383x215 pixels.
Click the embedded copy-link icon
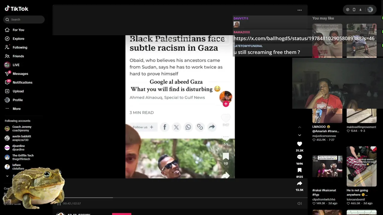200,127
